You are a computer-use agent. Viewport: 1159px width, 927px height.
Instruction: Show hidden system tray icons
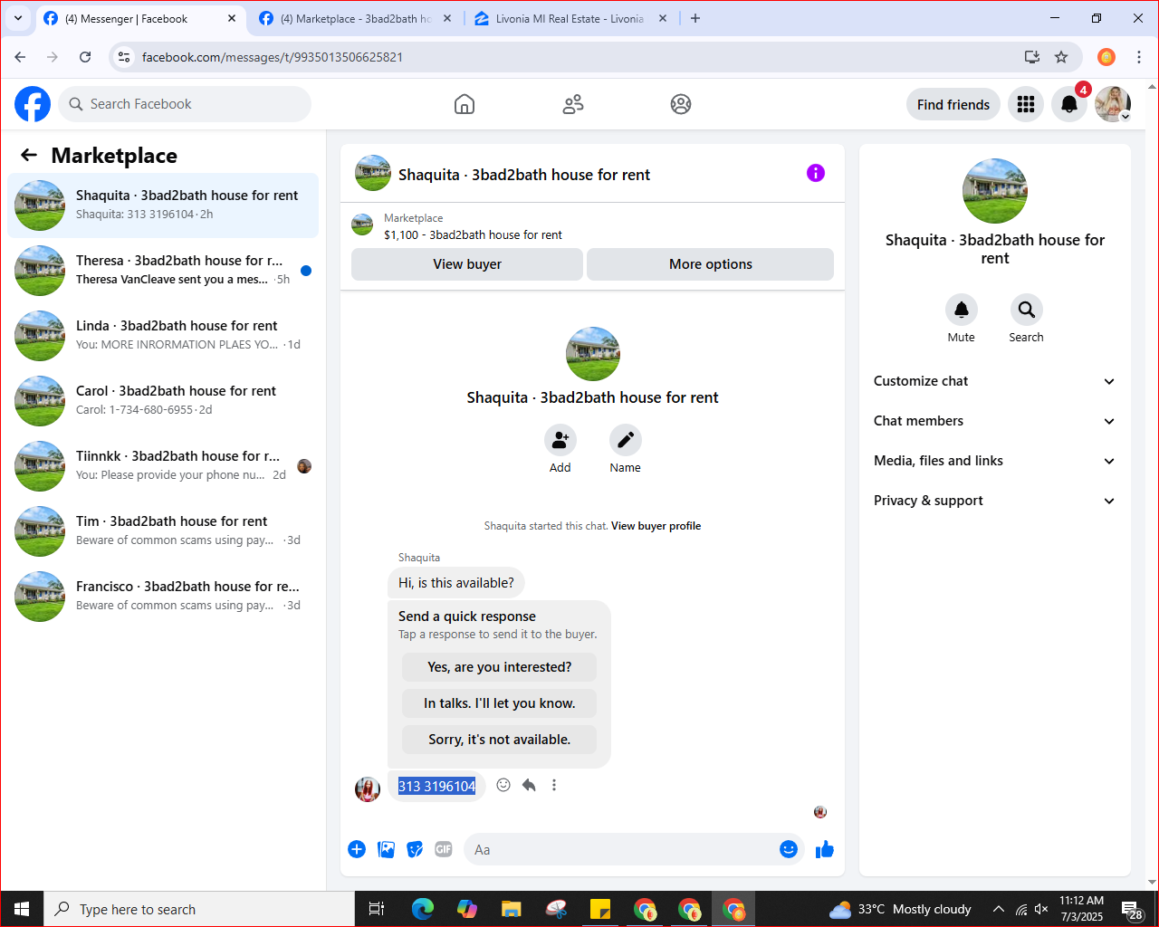(x=998, y=909)
